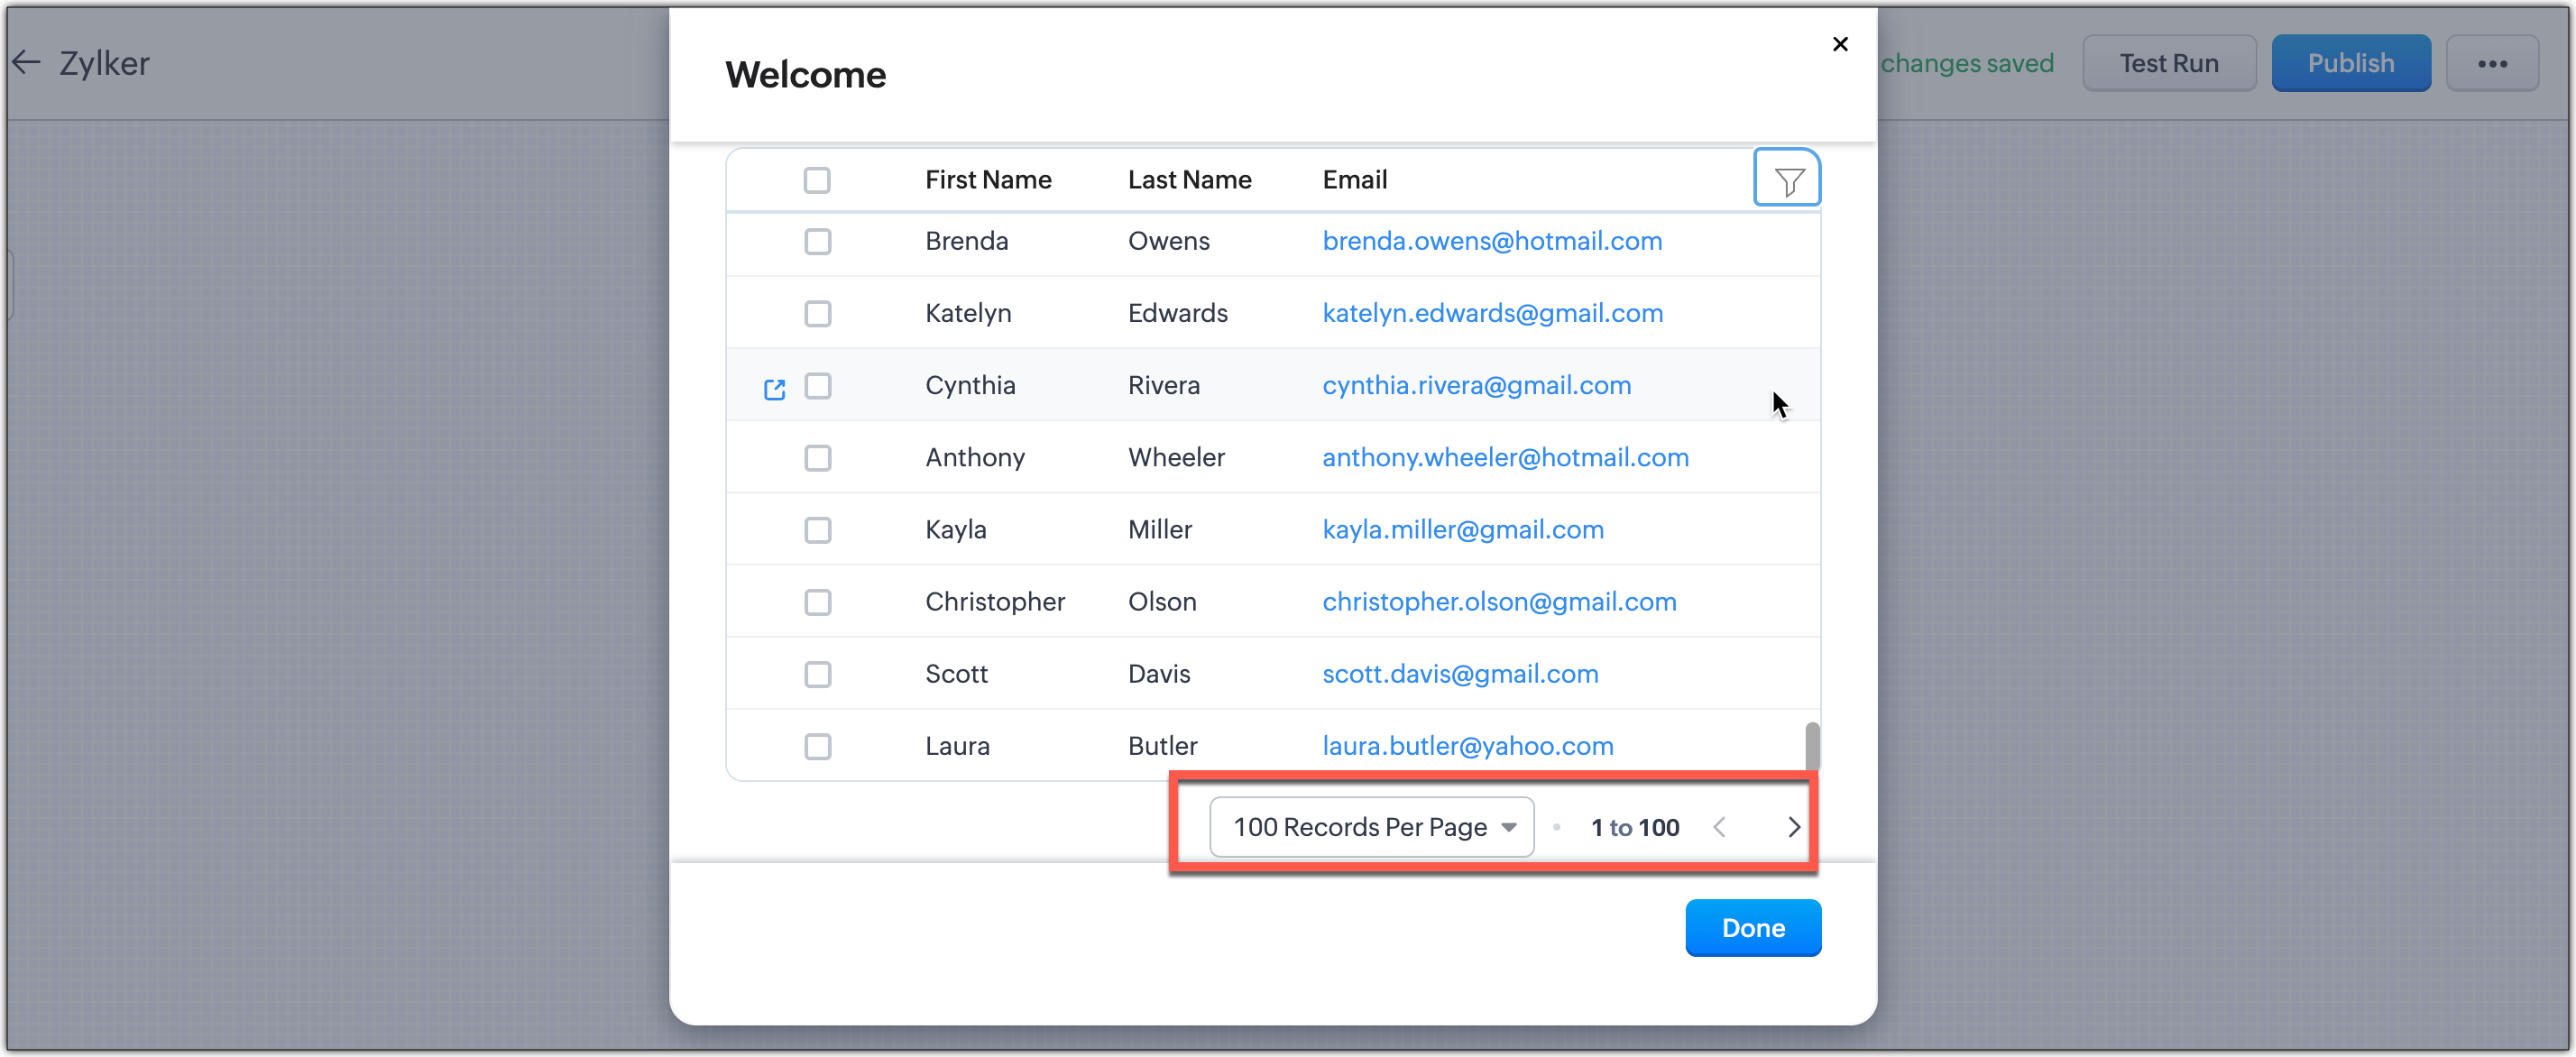
Task: Click the table's vertical scrollbar thumb
Action: (x=1811, y=746)
